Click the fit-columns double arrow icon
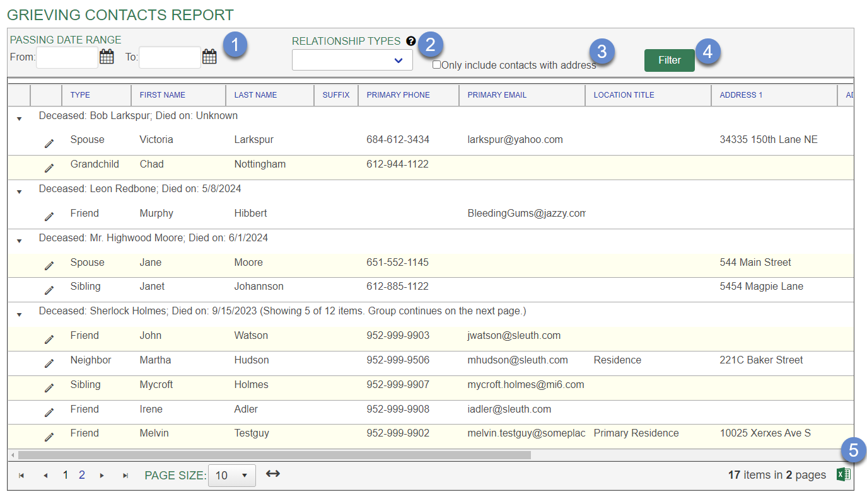Viewport: 867px width, 497px height. tap(272, 474)
